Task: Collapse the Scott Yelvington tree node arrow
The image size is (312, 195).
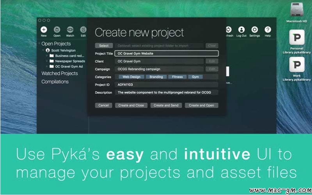Action: click(43, 50)
